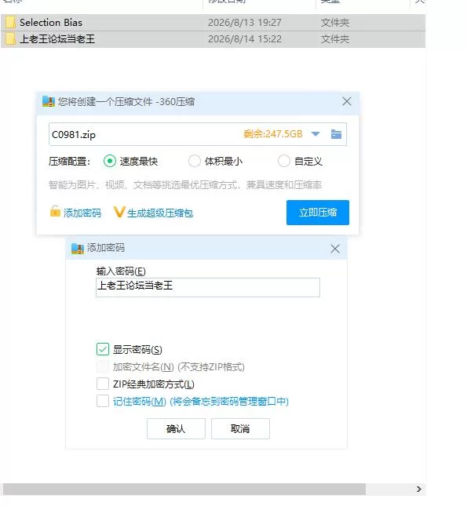Select the Selection Bias folder name
The width and height of the screenshot is (467, 506).
[51, 22]
